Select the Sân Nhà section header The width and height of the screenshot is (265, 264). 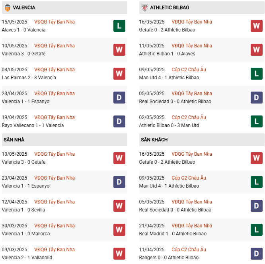tap(14, 140)
